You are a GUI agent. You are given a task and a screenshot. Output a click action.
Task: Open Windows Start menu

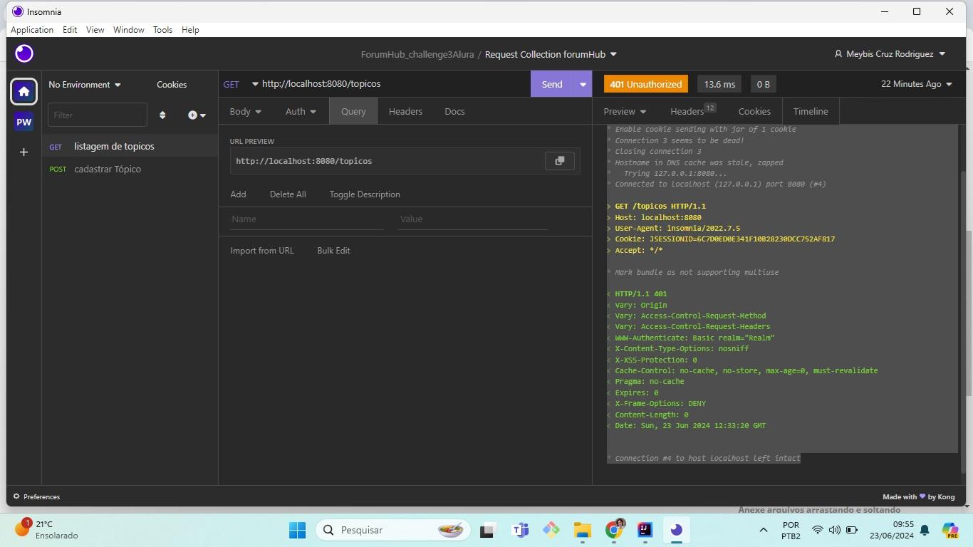[297, 530]
